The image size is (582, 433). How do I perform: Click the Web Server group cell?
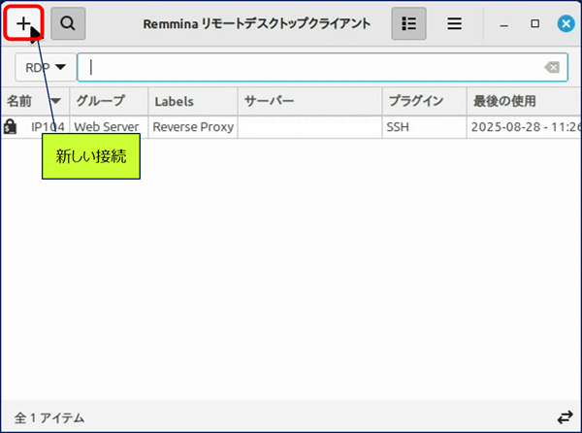pos(107,127)
